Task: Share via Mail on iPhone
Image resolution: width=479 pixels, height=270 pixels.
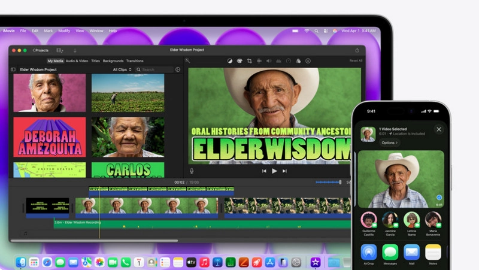Action: click(x=411, y=252)
